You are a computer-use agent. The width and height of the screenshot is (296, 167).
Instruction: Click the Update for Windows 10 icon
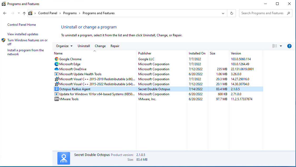[56, 94]
